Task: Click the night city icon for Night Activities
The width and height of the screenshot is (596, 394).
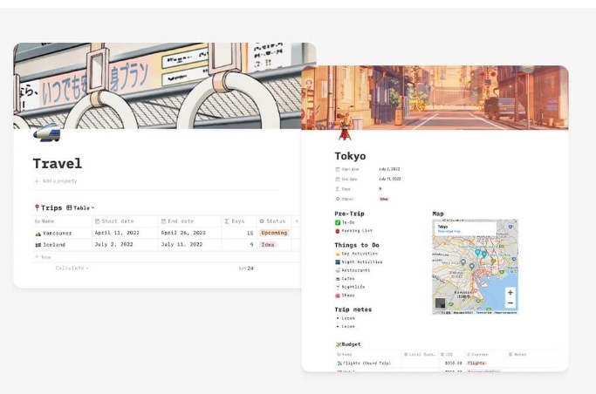Action: point(337,262)
